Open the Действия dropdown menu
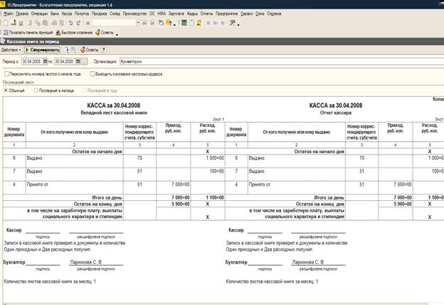The height and width of the screenshot is (305, 444). [11, 51]
